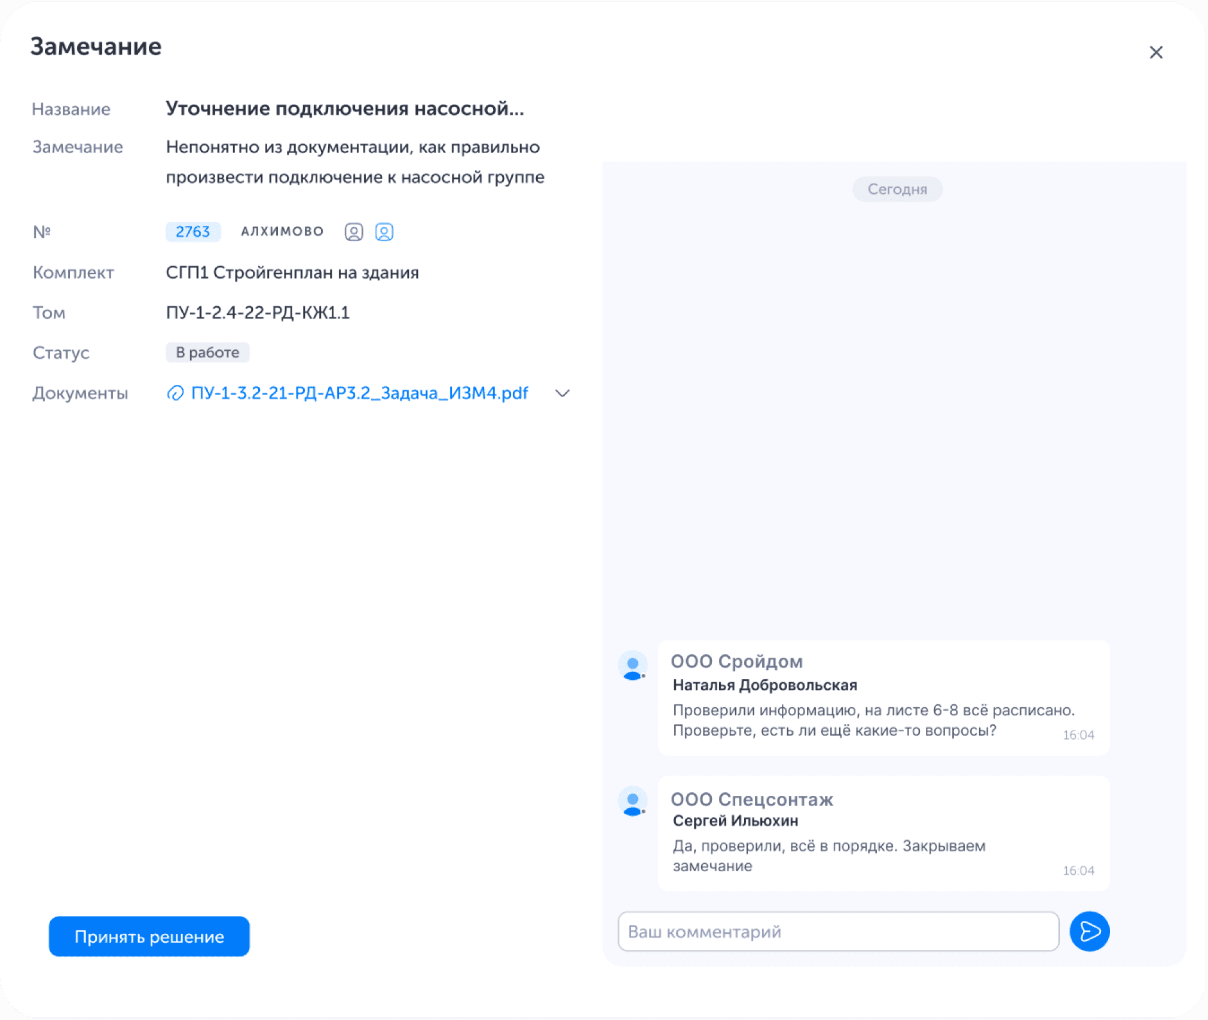Click the В работе status chip
Screen dimensions: 1208x1020
tap(207, 352)
